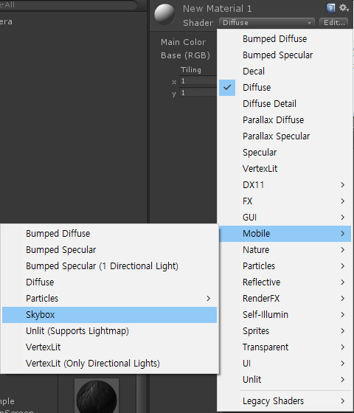Open the material help reference icon
The width and height of the screenshot is (354, 413).
[x=330, y=8]
